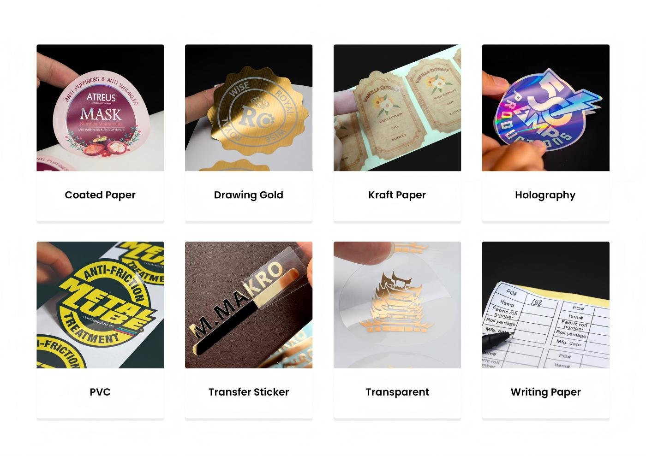Click the Drawing Gold title
The height and width of the screenshot is (456, 646).
(x=249, y=195)
